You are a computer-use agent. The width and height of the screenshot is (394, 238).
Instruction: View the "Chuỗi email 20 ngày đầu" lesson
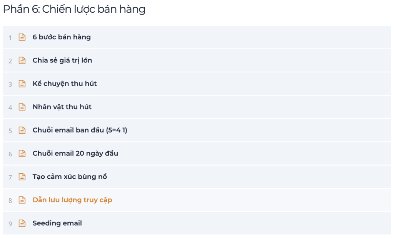point(75,154)
